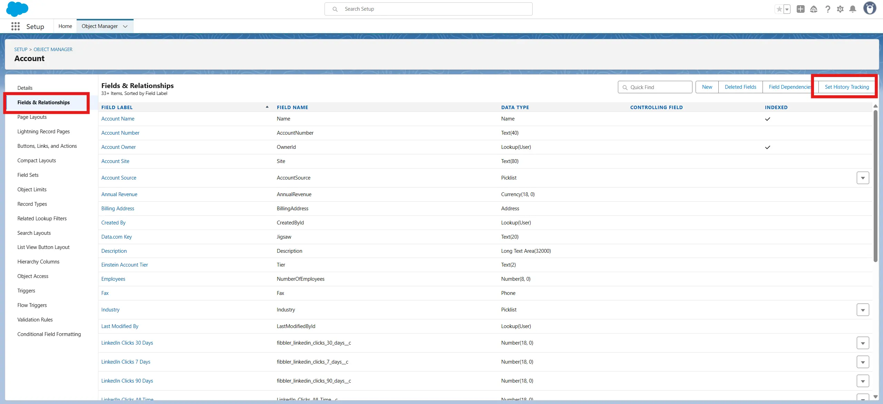Viewport: 883px width, 404px height.
Task: Open the Global Actions plus icon
Action: coord(800,9)
